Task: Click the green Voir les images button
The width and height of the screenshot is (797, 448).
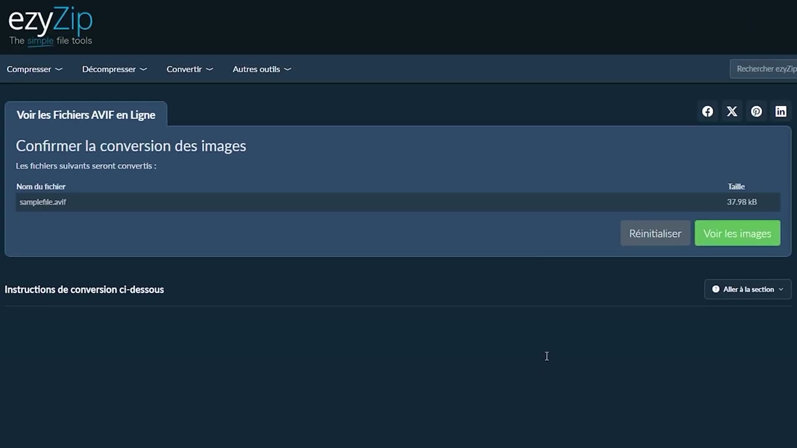Action: coord(737,233)
